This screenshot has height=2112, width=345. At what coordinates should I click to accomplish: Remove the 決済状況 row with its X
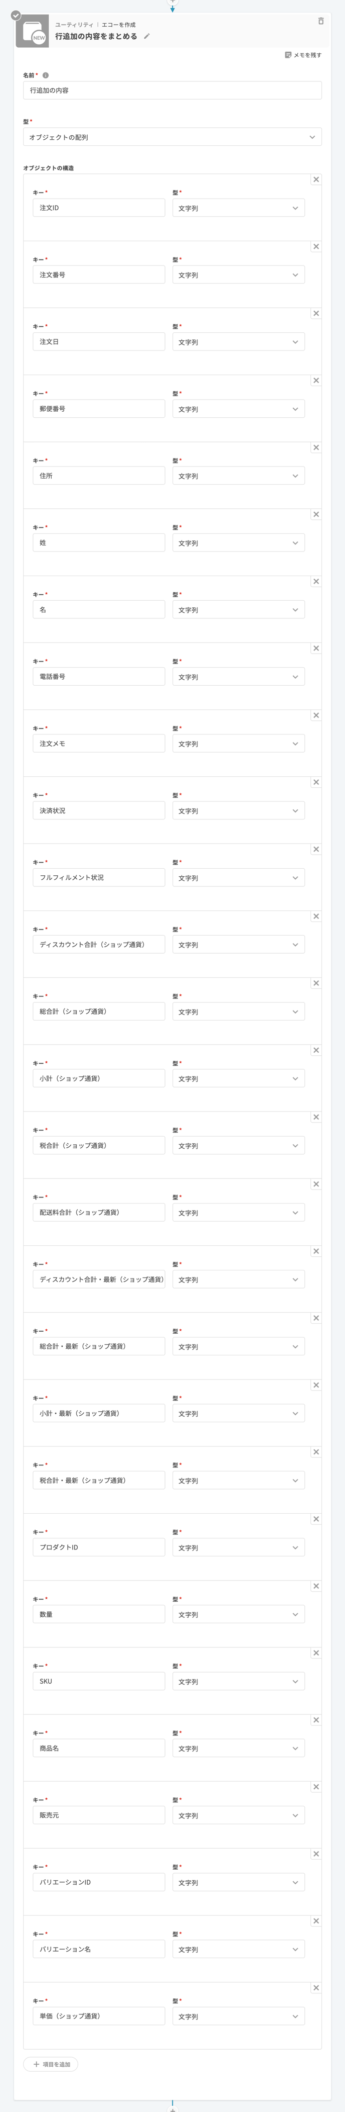[315, 782]
